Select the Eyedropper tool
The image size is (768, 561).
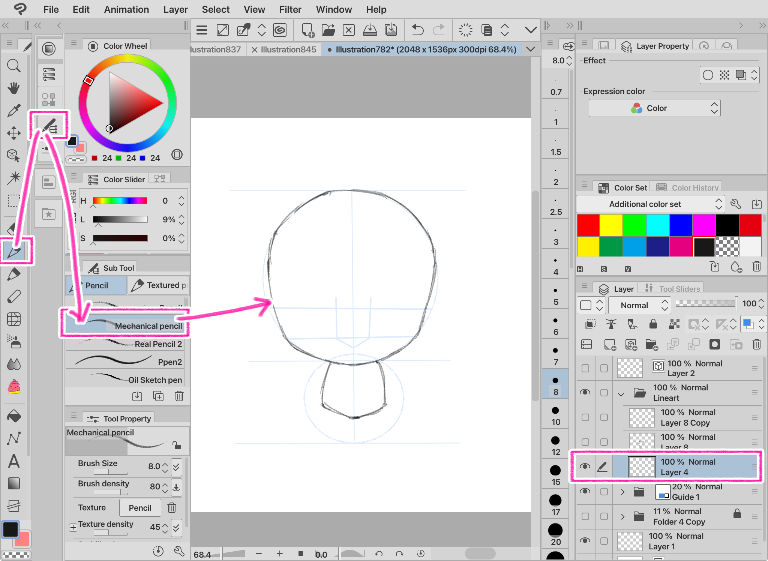[x=14, y=111]
